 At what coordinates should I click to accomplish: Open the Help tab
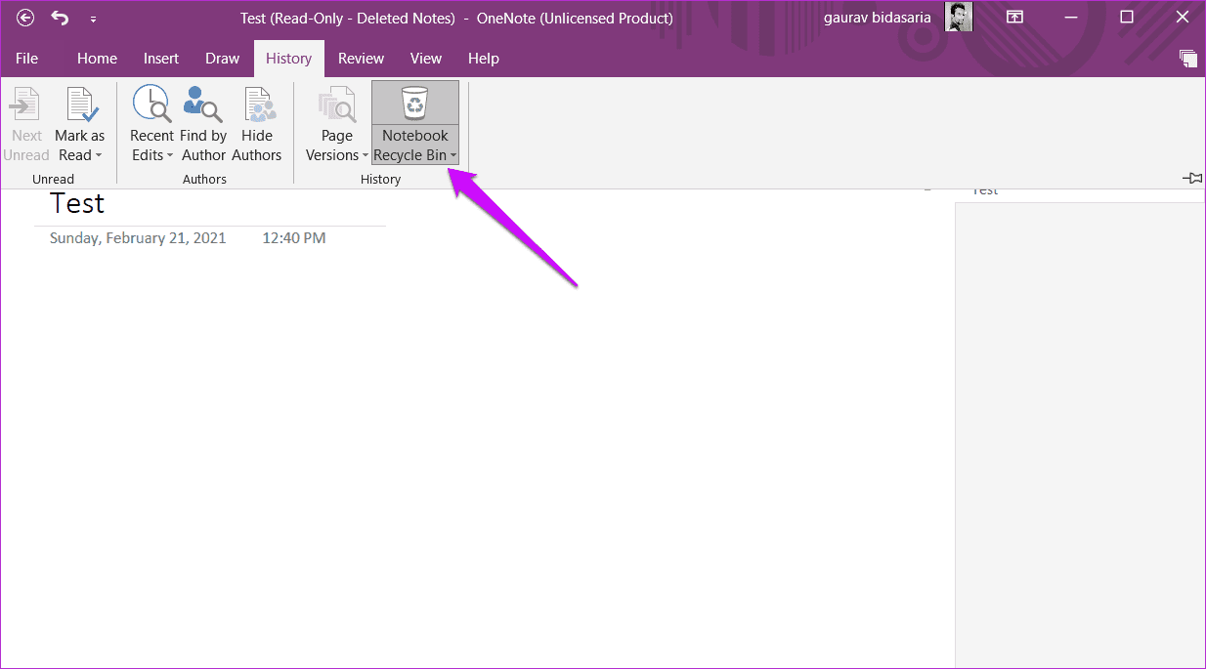click(x=483, y=59)
